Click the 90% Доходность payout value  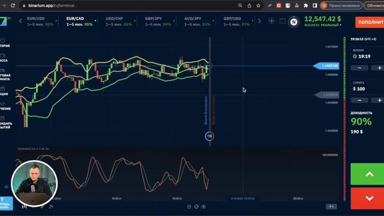361,121
